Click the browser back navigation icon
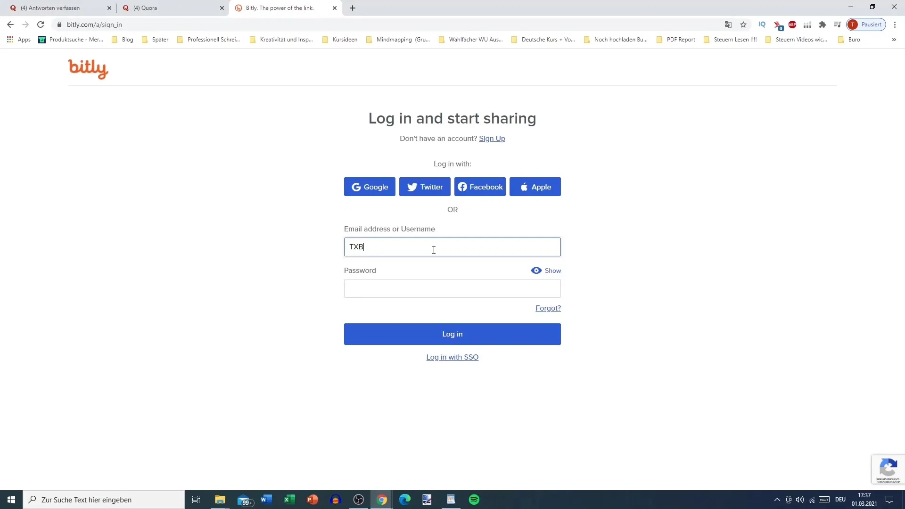The height and width of the screenshot is (509, 905). click(10, 24)
